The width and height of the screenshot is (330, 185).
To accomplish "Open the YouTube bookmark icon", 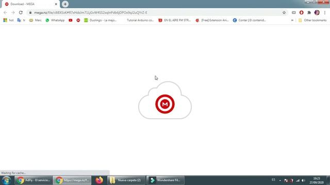I will pyautogui.click(x=71, y=20).
